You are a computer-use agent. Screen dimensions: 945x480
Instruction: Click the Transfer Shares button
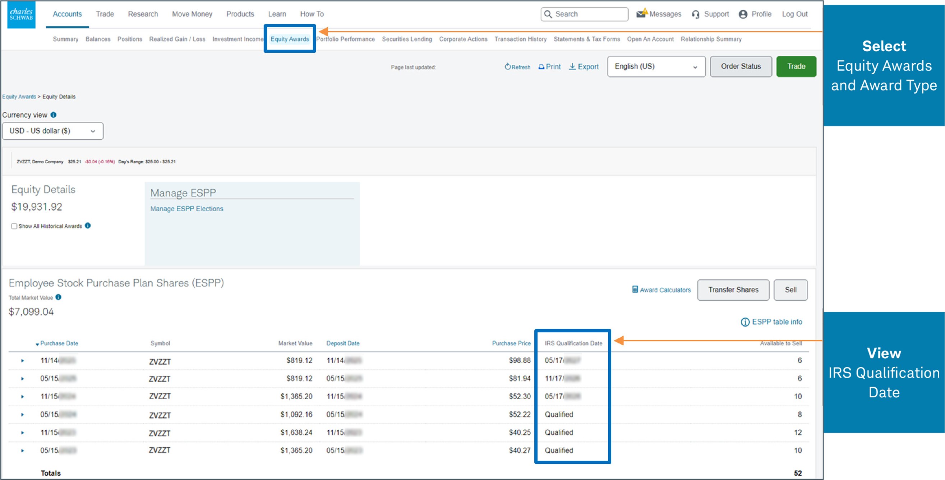point(733,290)
